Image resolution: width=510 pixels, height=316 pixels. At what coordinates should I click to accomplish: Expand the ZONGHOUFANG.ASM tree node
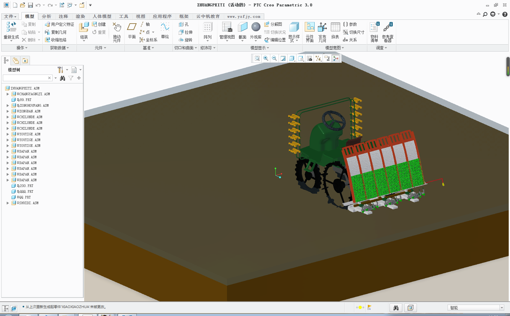click(x=8, y=105)
